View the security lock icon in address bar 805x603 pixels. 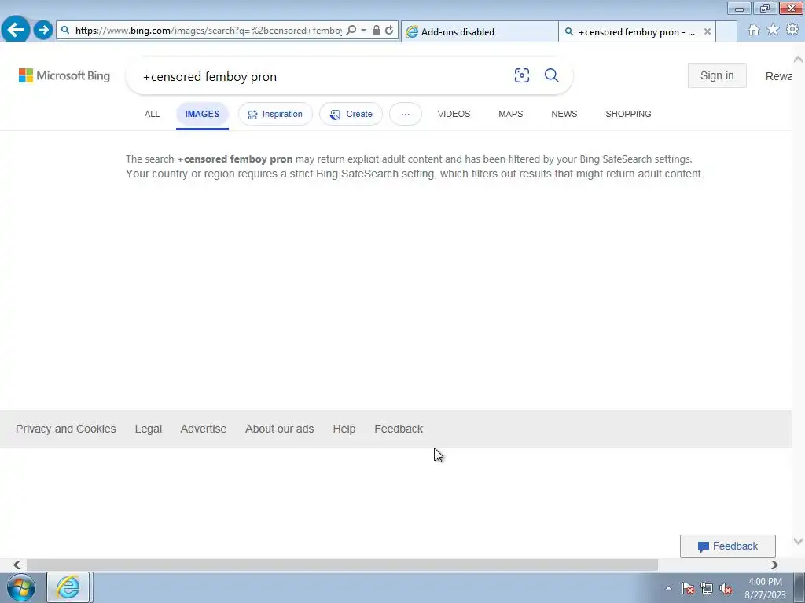click(377, 31)
